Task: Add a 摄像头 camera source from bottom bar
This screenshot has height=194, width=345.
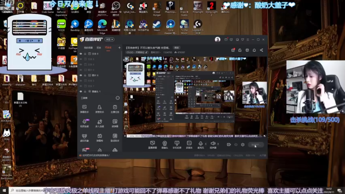Action: (165, 145)
